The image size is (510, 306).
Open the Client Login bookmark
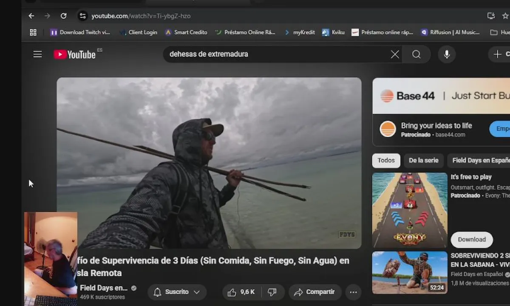(x=139, y=32)
